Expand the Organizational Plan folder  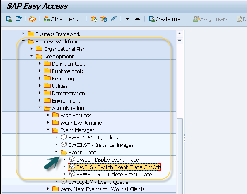pyautogui.click(x=32, y=49)
